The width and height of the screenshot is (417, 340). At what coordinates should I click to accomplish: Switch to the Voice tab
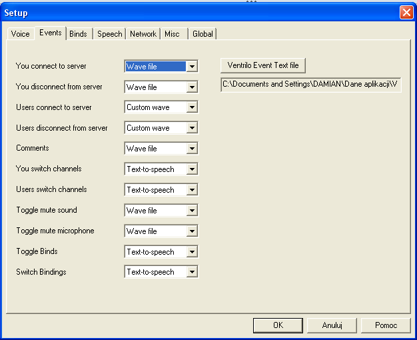click(21, 34)
